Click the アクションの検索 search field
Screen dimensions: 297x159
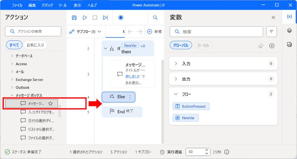click(x=33, y=32)
